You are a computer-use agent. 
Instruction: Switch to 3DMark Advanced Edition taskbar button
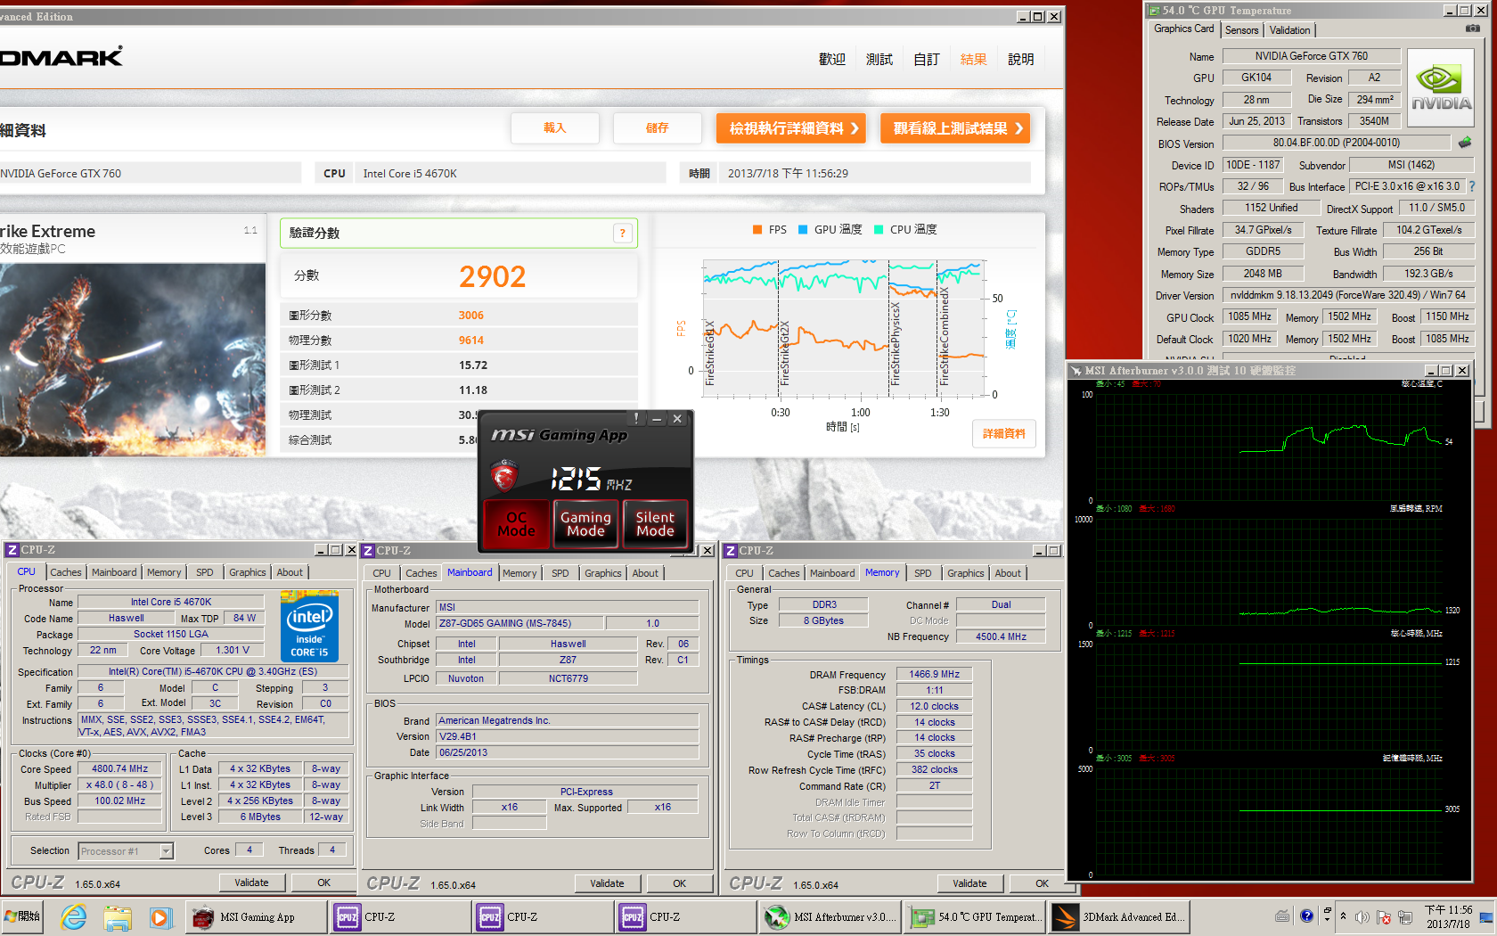tap(1118, 916)
